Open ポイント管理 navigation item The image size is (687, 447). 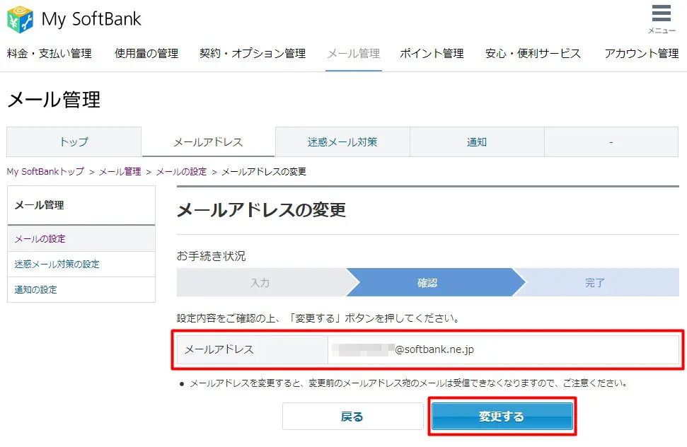[x=432, y=54]
